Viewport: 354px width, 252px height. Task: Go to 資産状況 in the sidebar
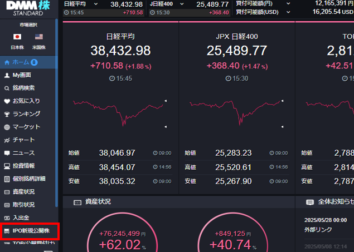click(23, 191)
